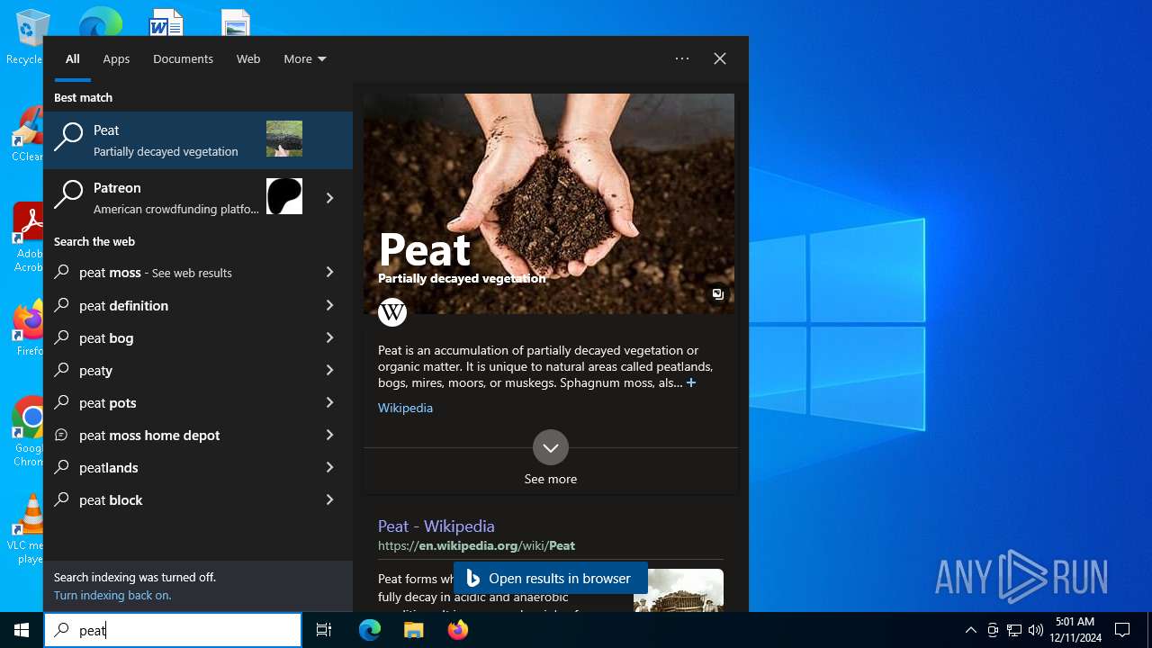Expand the peat block suggestion arrow

[x=329, y=499]
